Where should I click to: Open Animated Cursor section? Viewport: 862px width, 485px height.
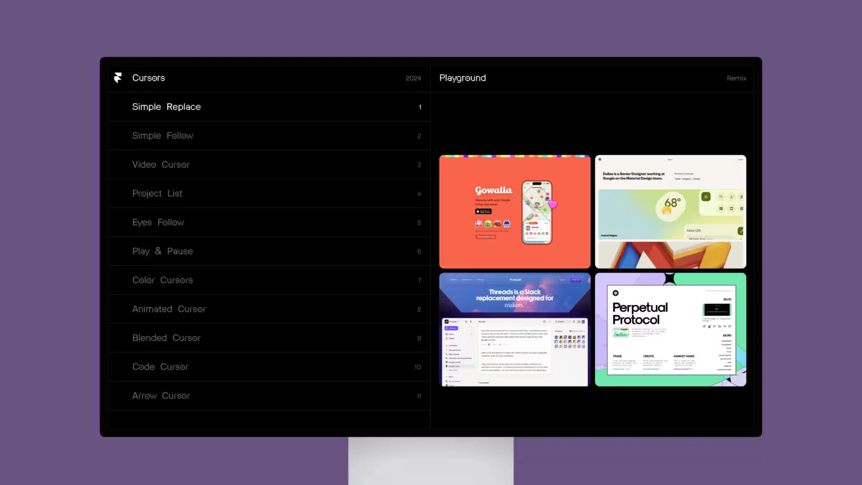pos(169,308)
